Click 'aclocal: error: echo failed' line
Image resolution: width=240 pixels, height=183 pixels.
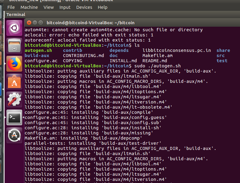pos(89,35)
